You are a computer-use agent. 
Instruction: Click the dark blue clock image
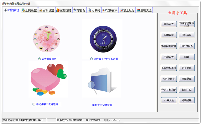103,39
